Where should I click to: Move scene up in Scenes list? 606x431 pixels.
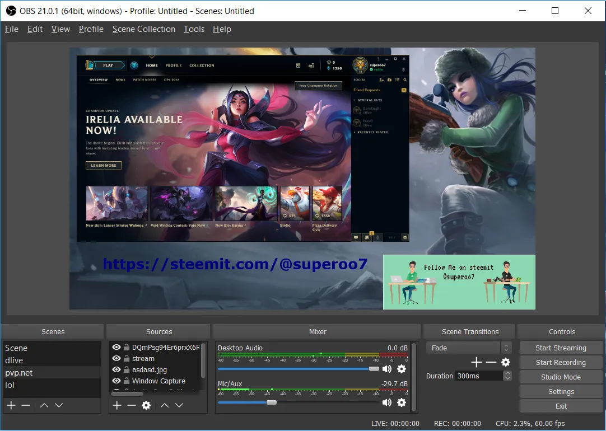coord(44,405)
